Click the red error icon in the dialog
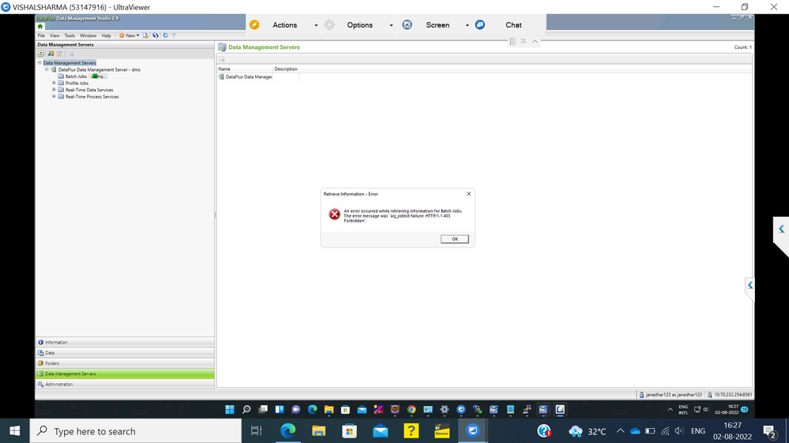 (335, 214)
